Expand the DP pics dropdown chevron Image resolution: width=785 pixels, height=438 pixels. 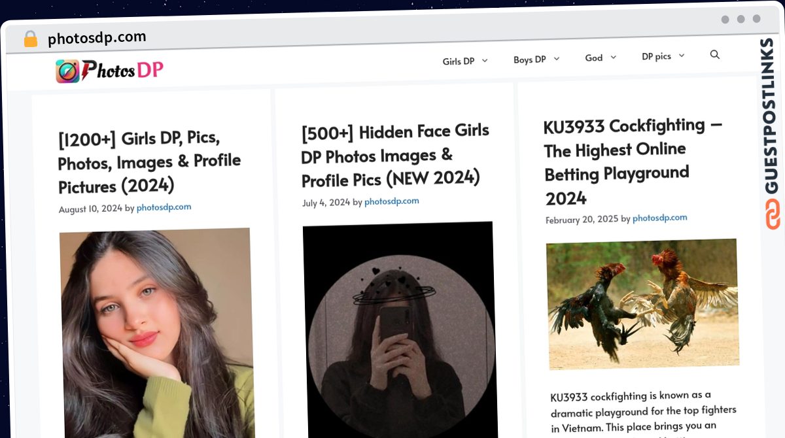point(682,56)
